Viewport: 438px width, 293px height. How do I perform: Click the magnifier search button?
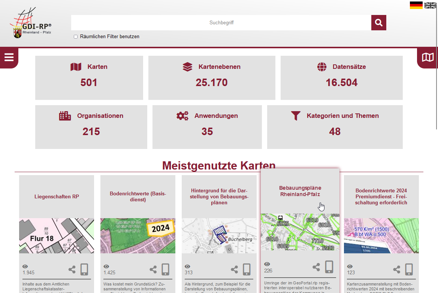(x=378, y=23)
